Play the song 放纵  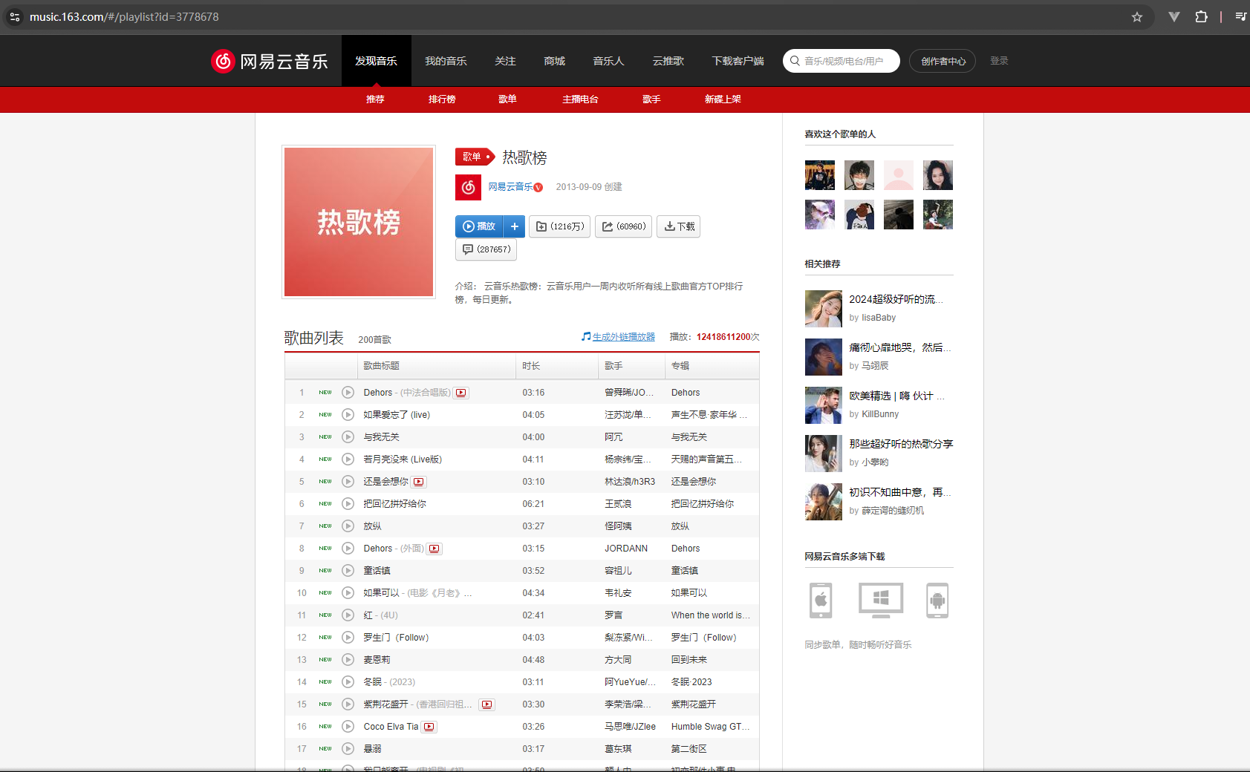tap(348, 526)
